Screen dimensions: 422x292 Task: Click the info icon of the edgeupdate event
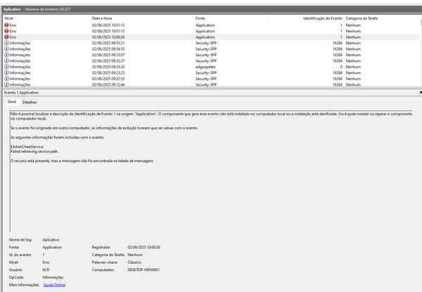click(7, 67)
